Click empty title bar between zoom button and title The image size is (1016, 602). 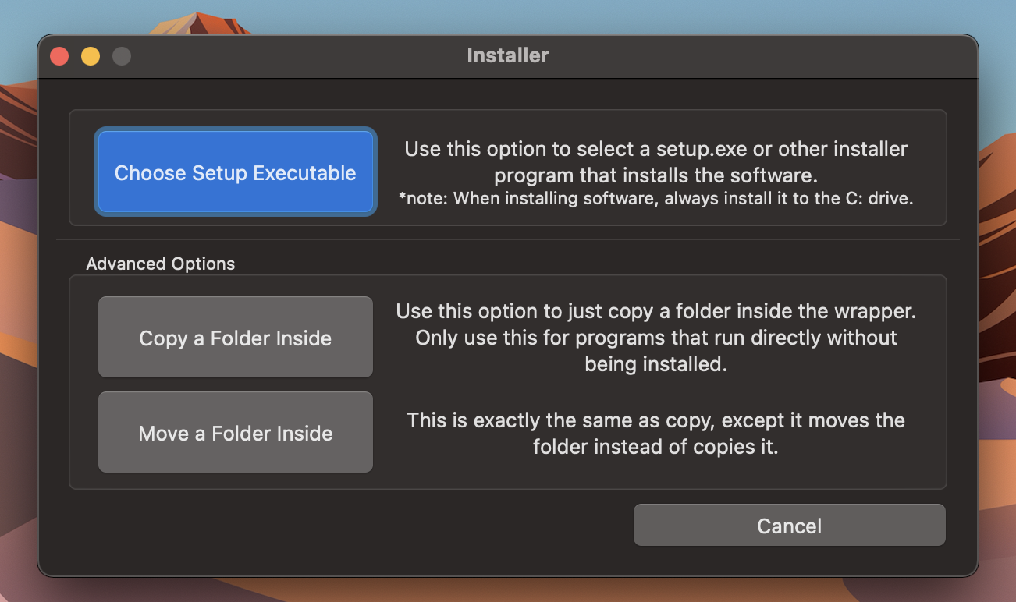click(x=297, y=56)
